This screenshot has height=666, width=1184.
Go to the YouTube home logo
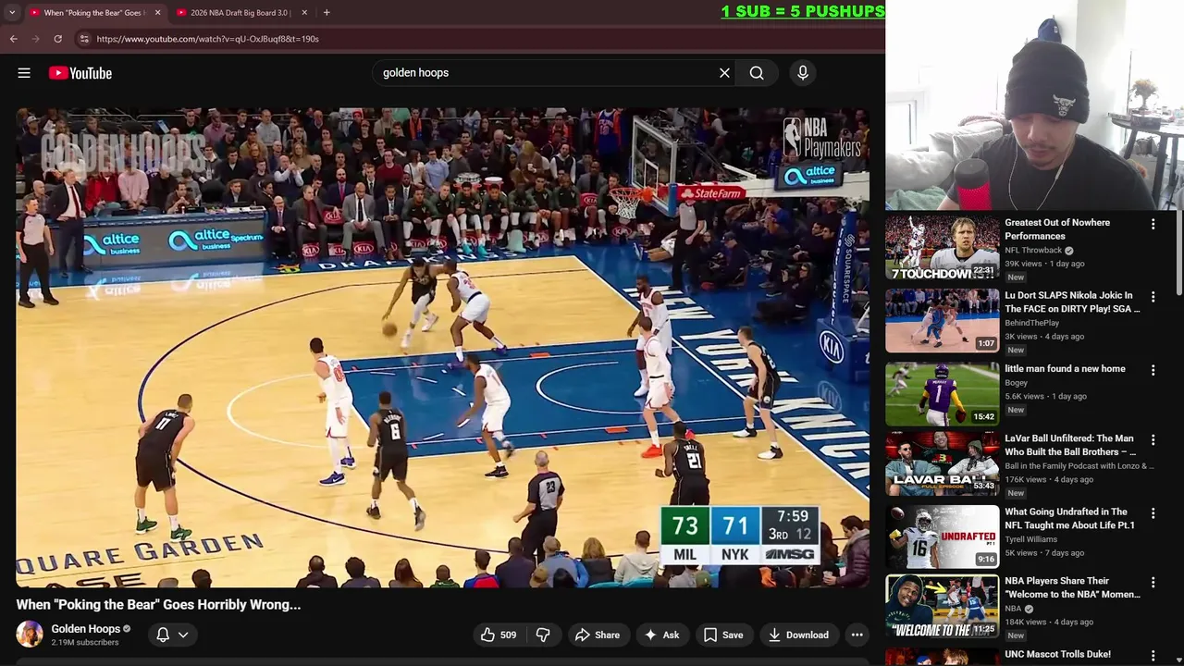(x=80, y=73)
